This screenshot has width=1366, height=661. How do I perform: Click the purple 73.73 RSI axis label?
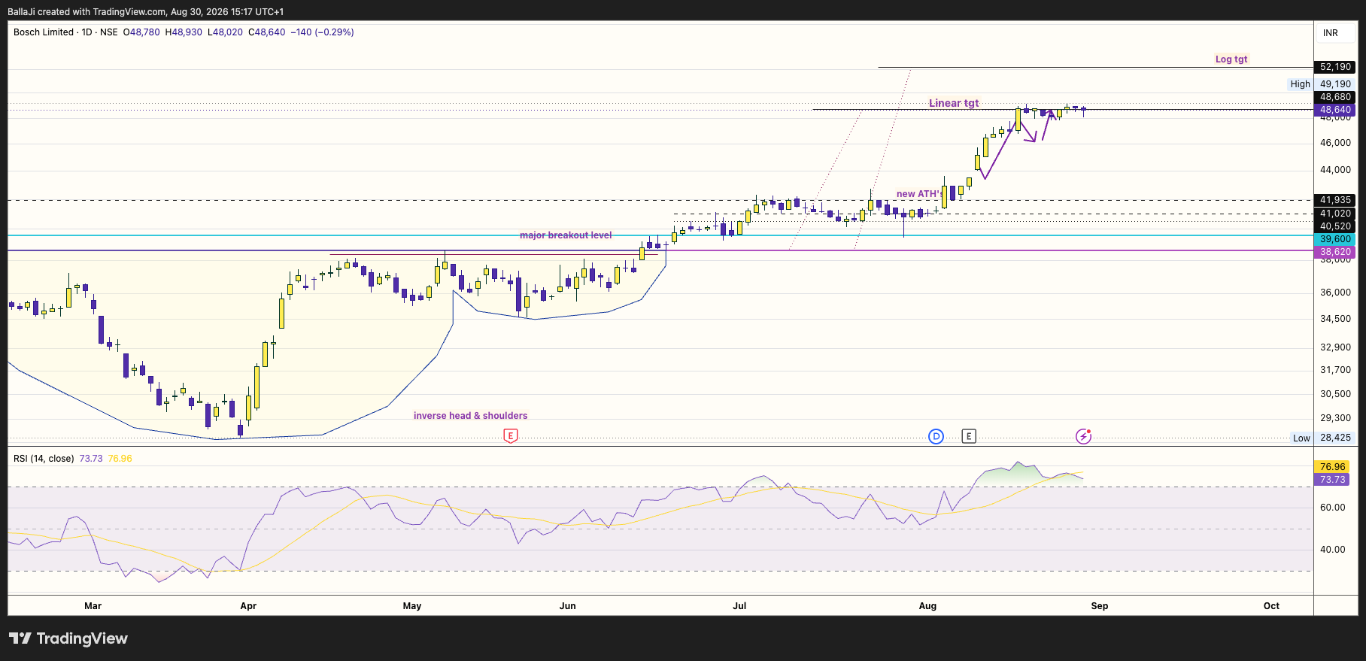(x=1332, y=480)
